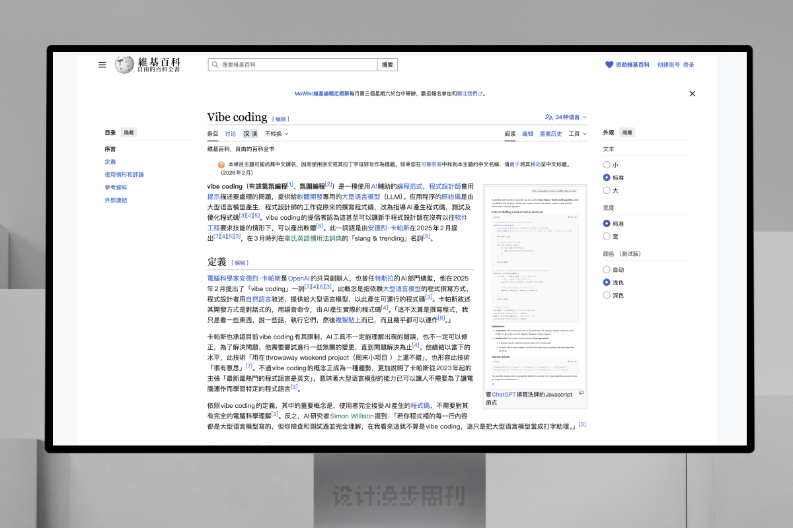Click the 编辑 link beside 定義 heading
Screen dimensions: 793x528
tap(241, 263)
